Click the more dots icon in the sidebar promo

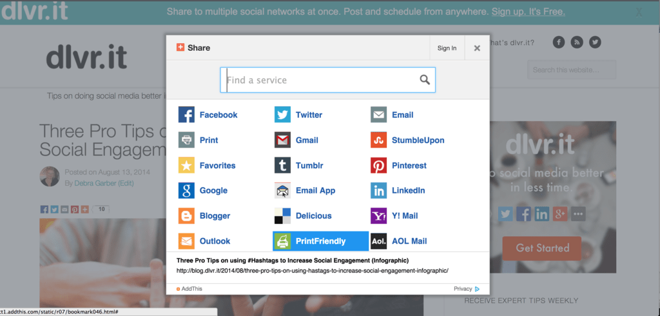578,214
